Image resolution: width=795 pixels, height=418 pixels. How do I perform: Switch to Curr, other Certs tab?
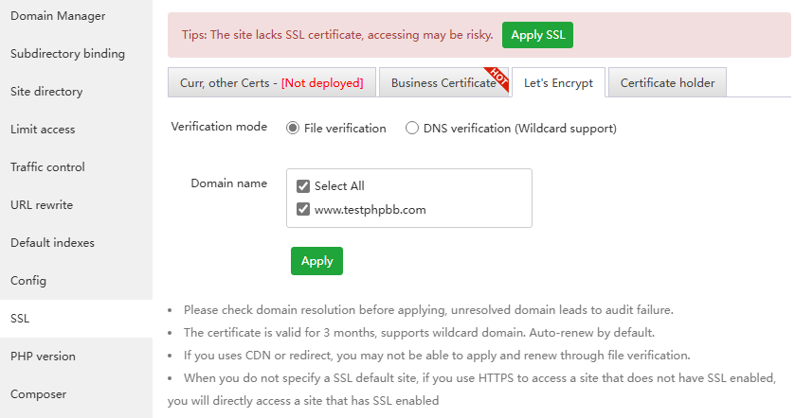click(271, 82)
